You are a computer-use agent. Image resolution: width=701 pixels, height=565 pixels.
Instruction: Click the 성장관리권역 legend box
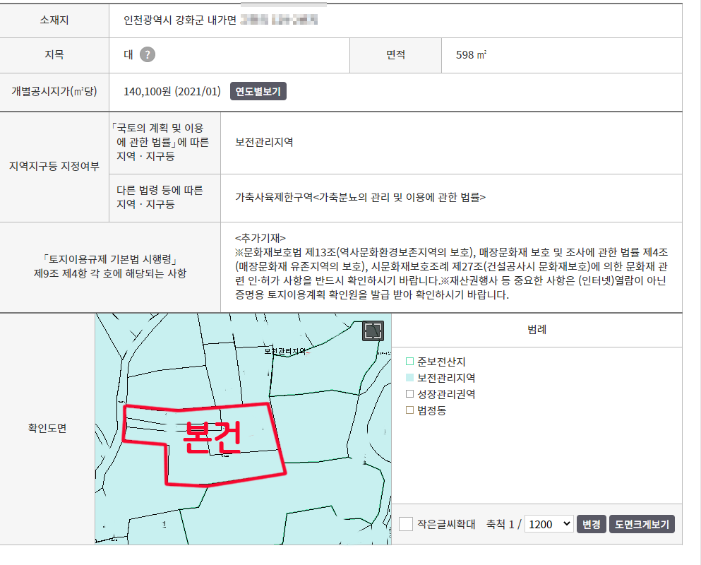(x=409, y=394)
